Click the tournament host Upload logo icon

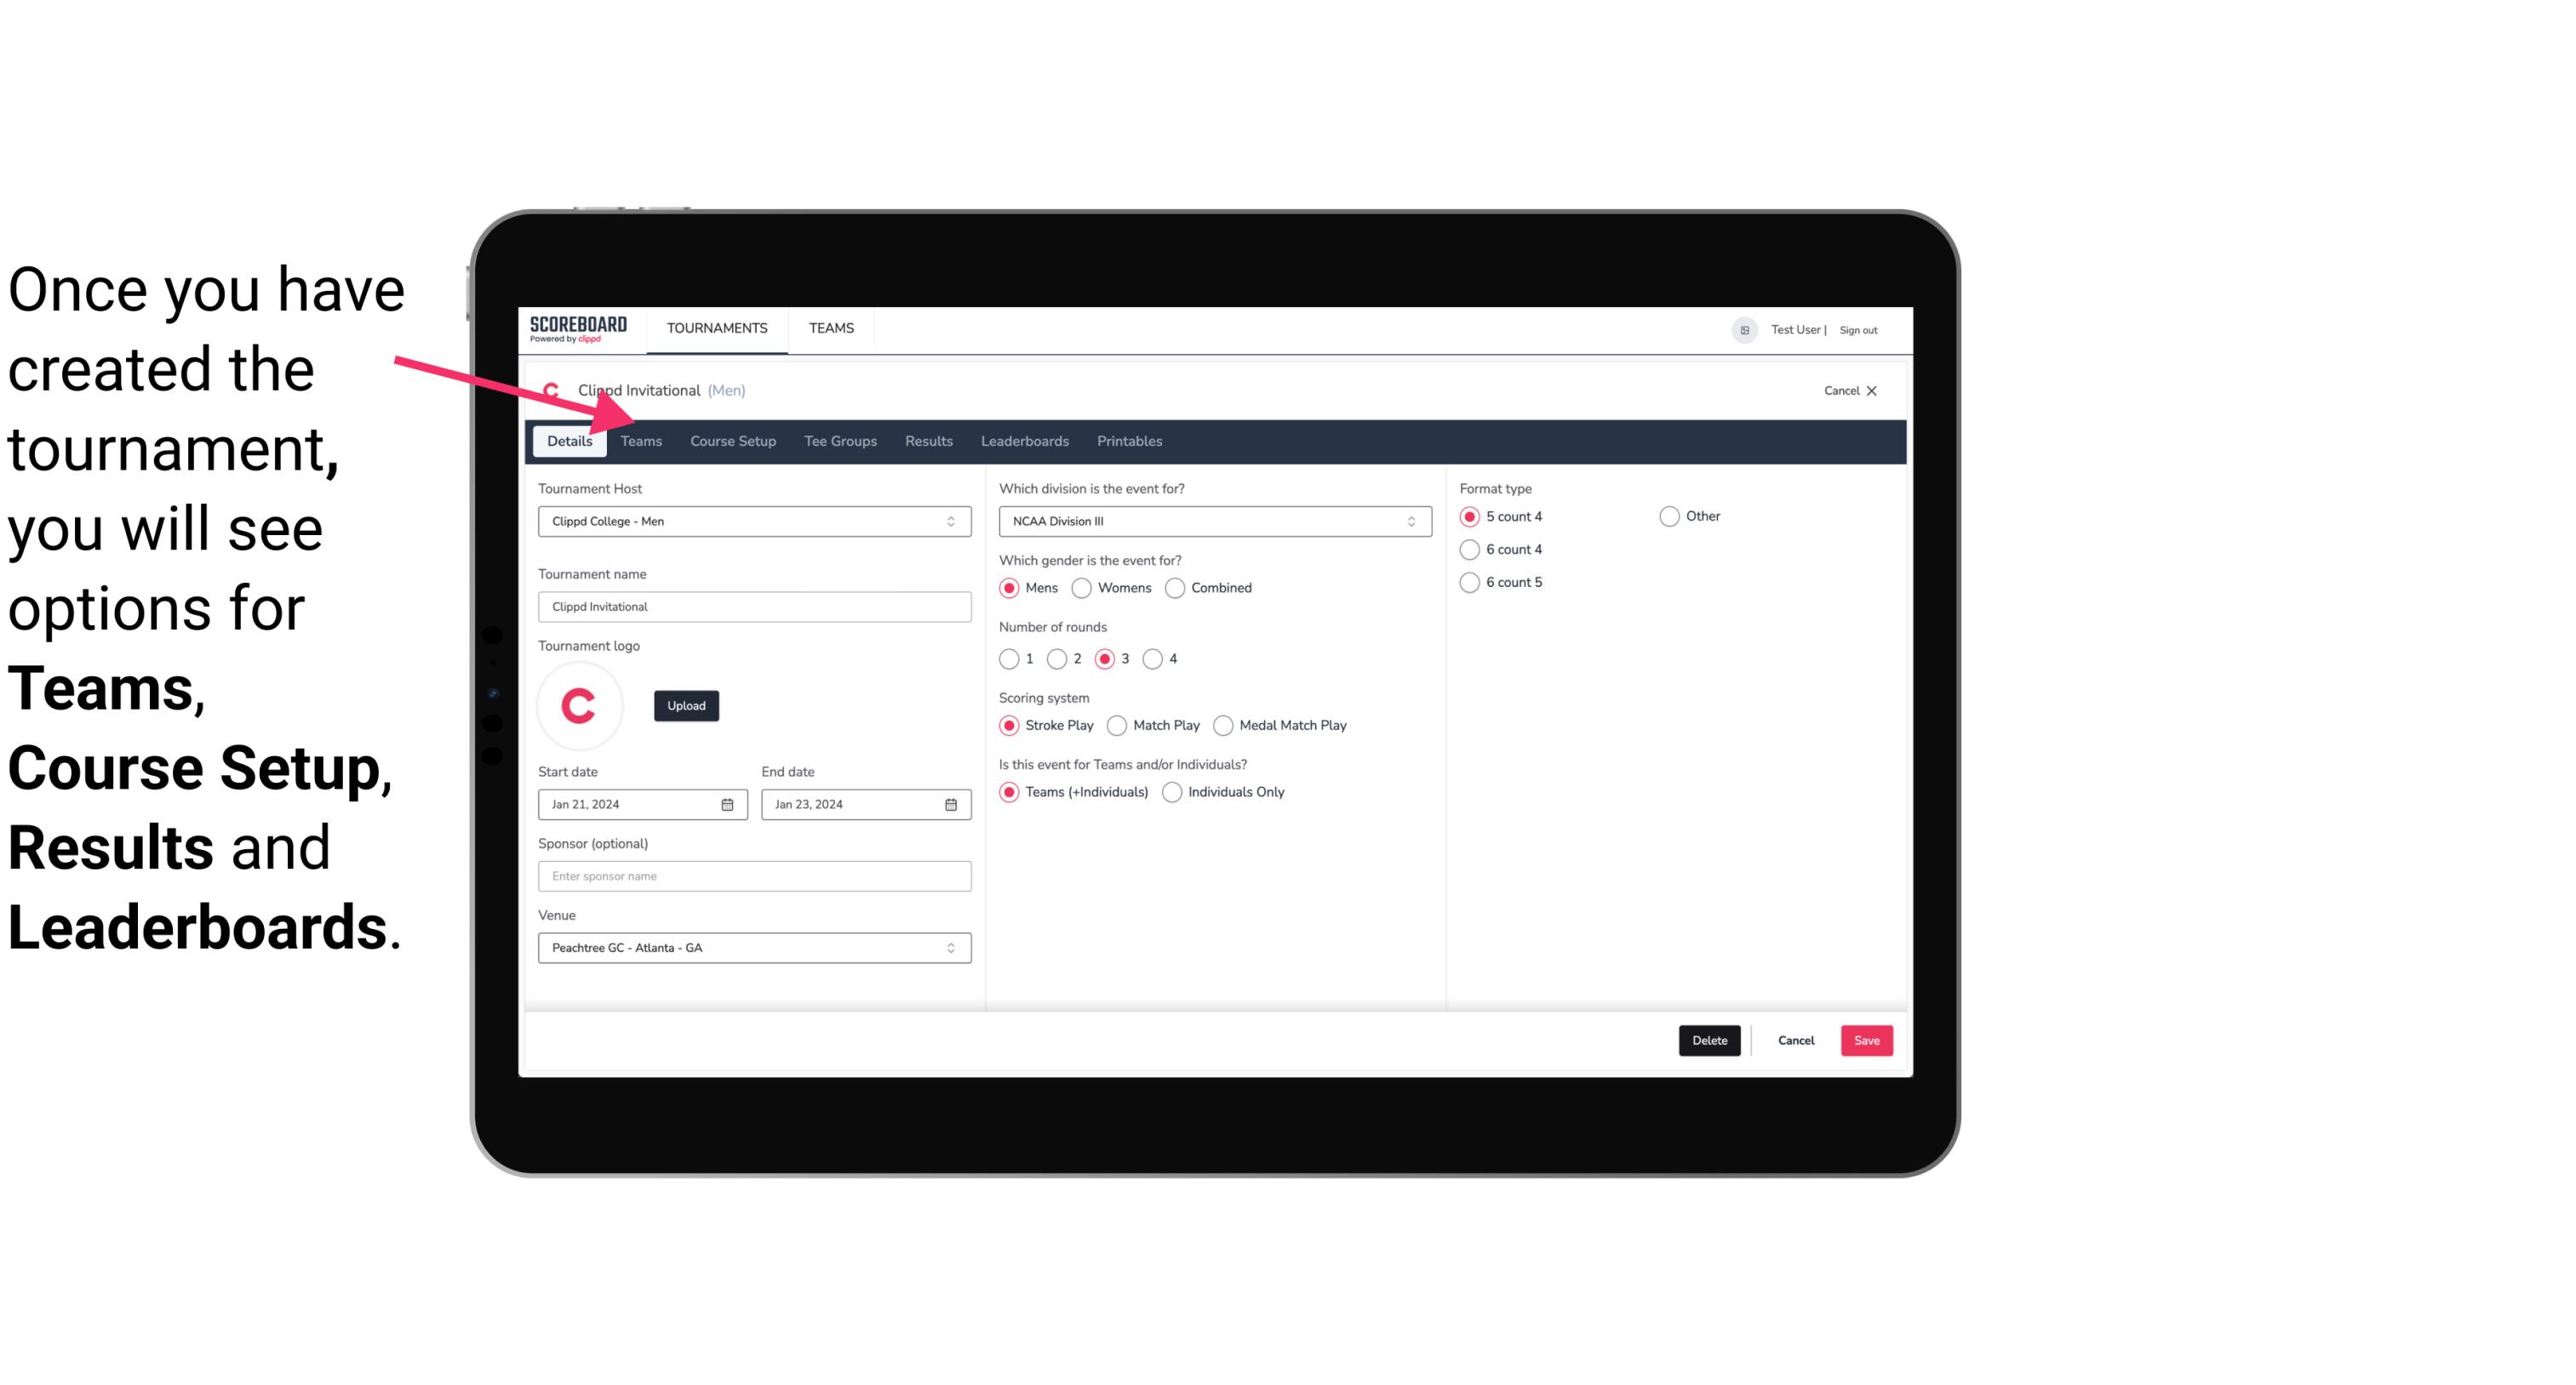pyautogui.click(x=684, y=704)
